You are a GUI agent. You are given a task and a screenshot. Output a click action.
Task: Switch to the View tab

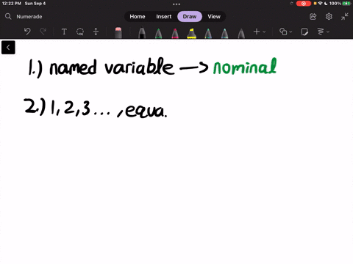[214, 16]
